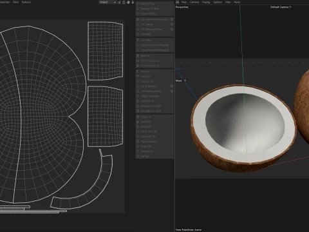Click the Flip Sequence command

point(154,141)
